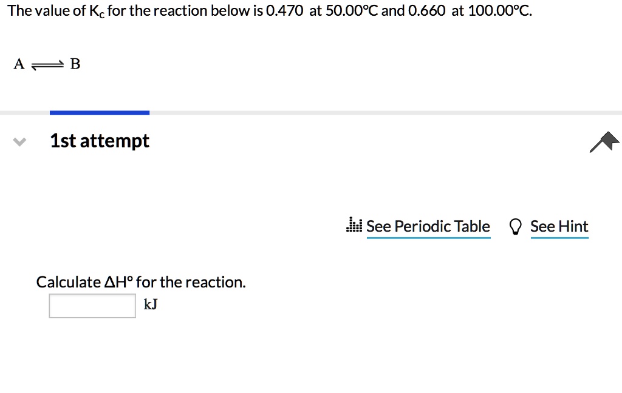This screenshot has height=393, width=622.
Task: Select the 1st attempt heading
Action: tap(100, 141)
